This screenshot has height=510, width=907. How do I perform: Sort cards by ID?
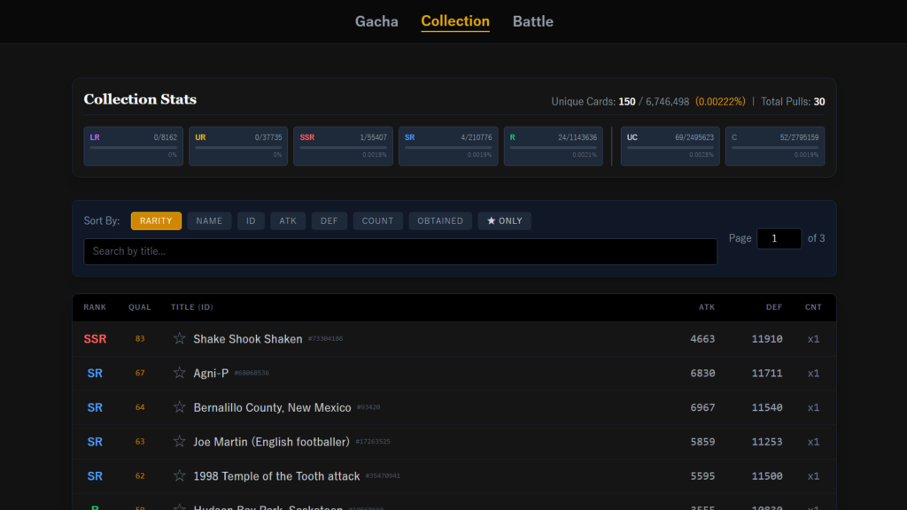pyautogui.click(x=251, y=221)
